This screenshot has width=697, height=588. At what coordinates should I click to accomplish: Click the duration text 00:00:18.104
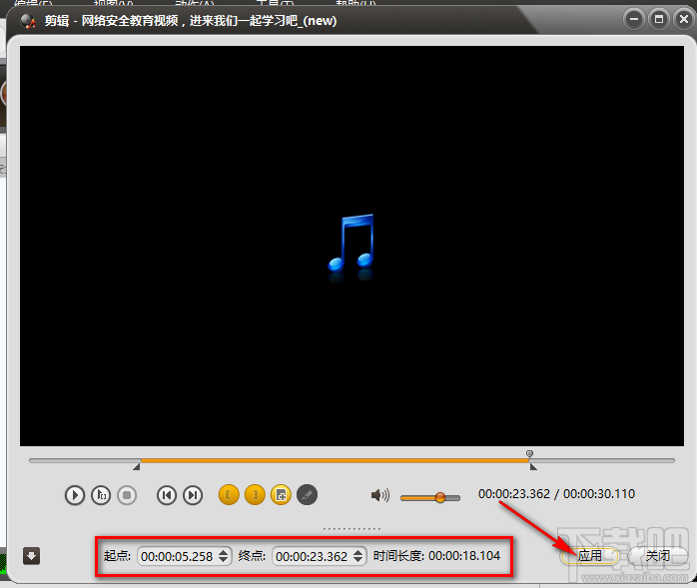pos(464,556)
